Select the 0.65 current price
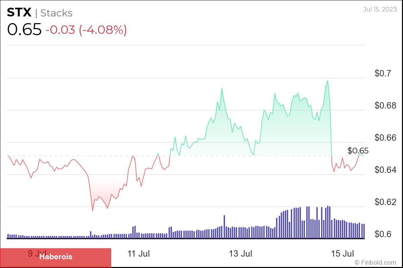The height and width of the screenshot is (268, 403). (24, 30)
